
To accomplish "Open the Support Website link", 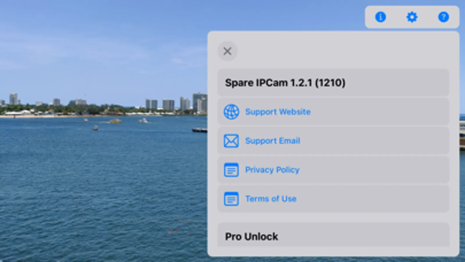I will [x=278, y=112].
